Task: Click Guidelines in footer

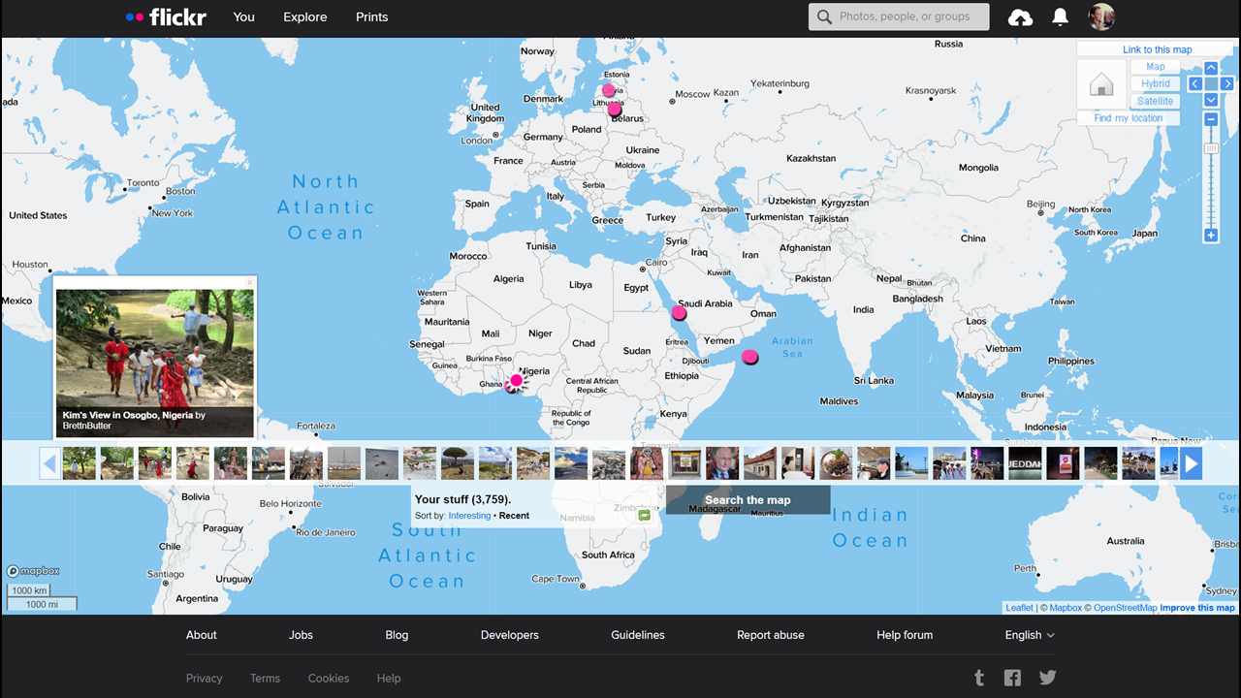Action: 638,635
